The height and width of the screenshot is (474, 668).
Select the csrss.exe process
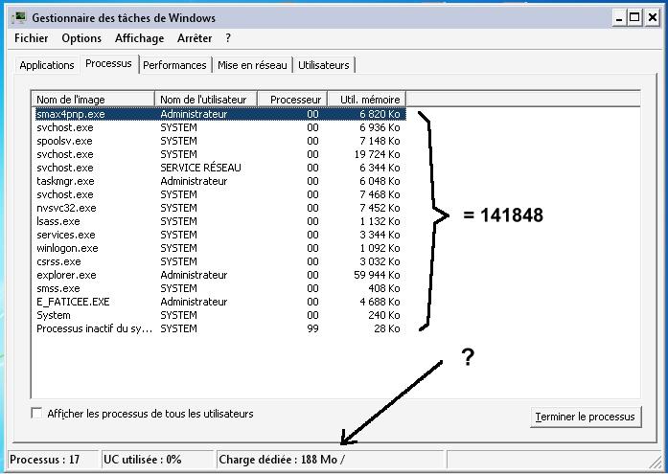pyautogui.click(x=219, y=261)
